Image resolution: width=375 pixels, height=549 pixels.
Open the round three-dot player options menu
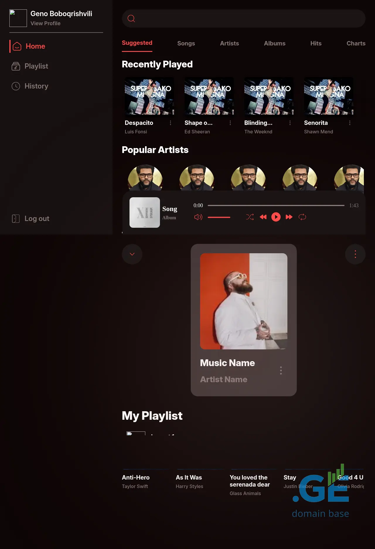tap(355, 254)
